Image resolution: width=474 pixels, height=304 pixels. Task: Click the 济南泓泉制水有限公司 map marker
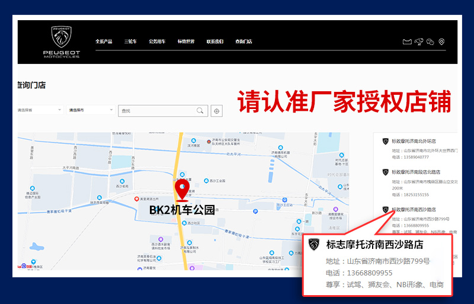(x=189, y=242)
